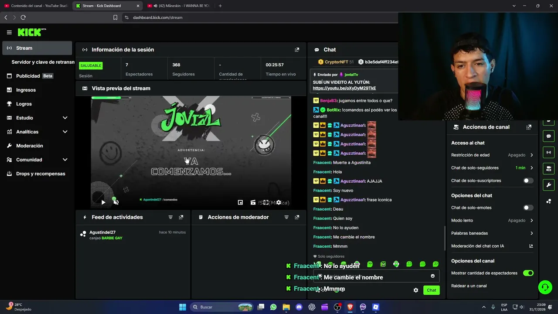Open Chat de solo-seguidores duration options

[492, 168]
